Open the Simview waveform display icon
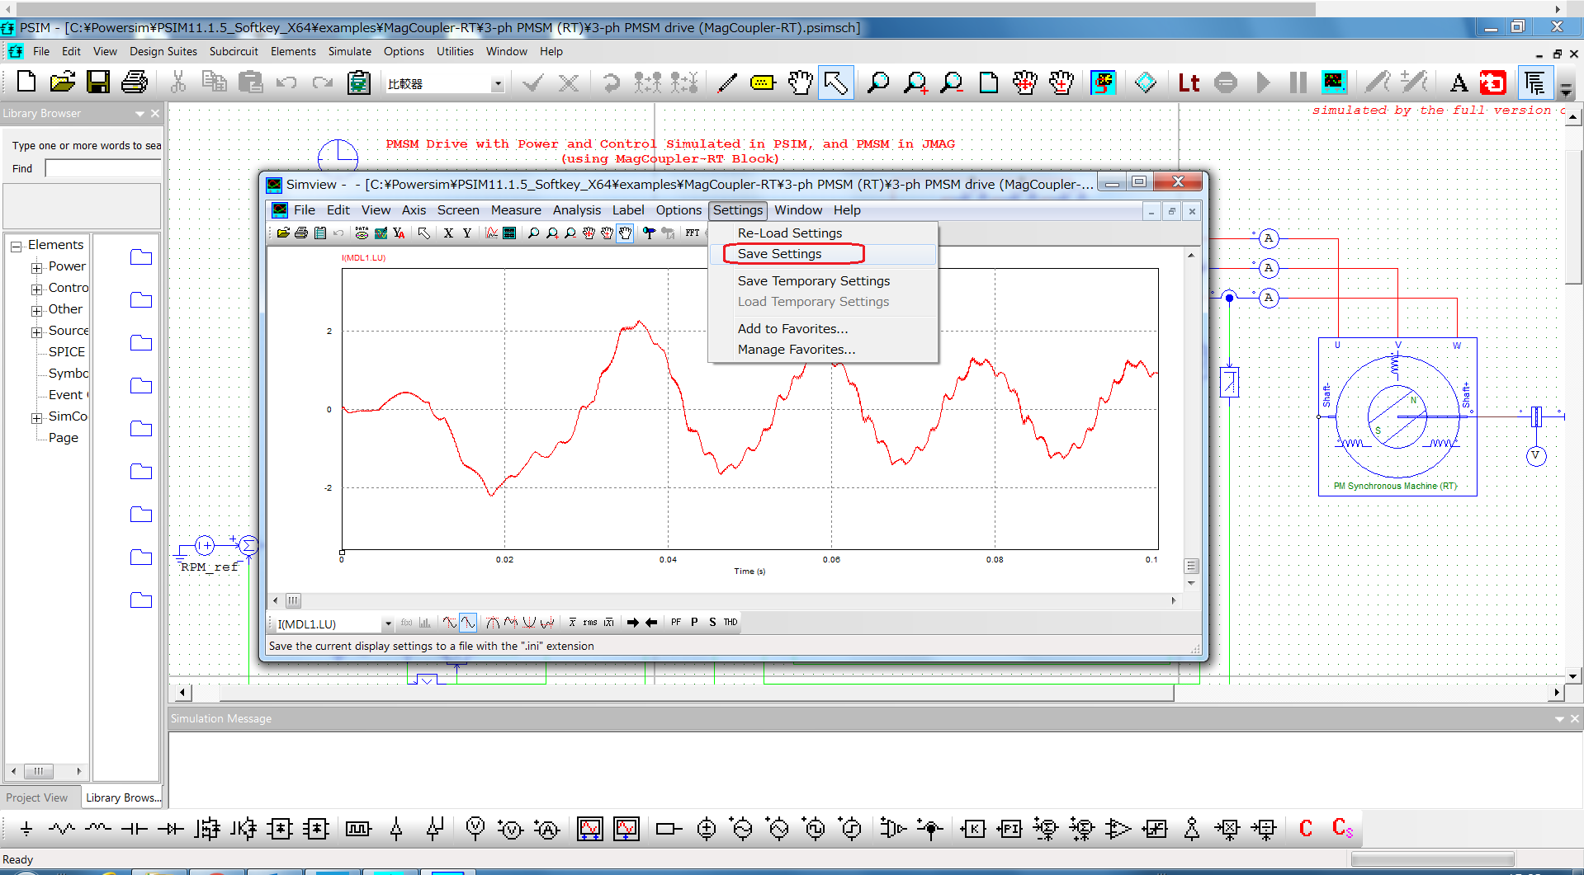Screen dimensions: 1584x875 tap(1334, 83)
